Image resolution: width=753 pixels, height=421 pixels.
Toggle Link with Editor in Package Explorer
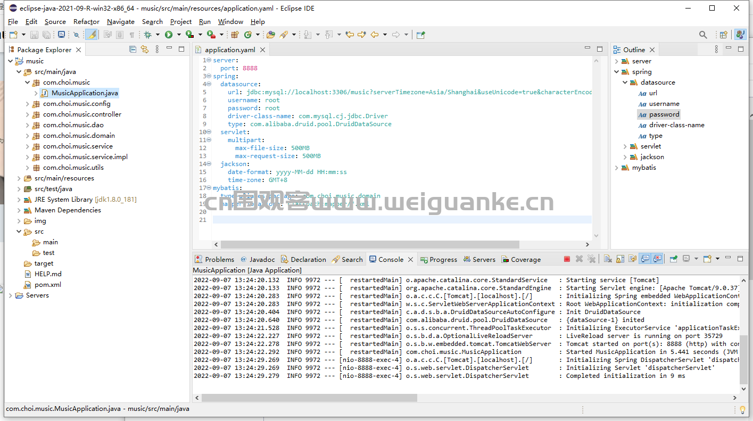(144, 49)
